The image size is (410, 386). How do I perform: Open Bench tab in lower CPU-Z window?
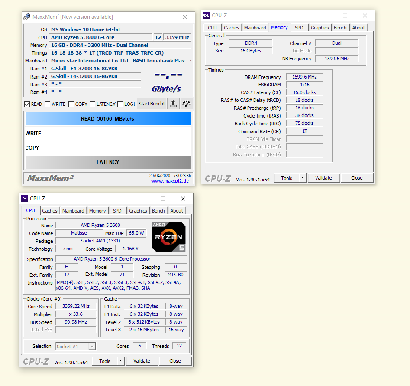(158, 211)
